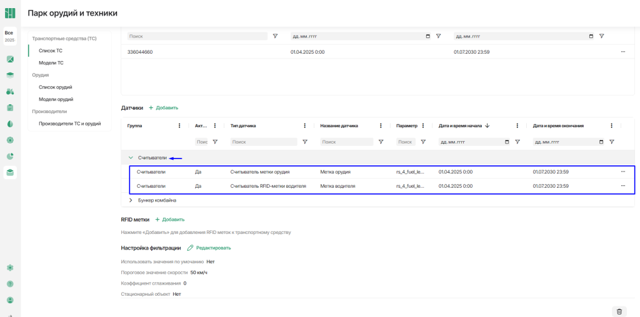
Task: Open the three-dot menu for row 336044660
Action: (622, 52)
